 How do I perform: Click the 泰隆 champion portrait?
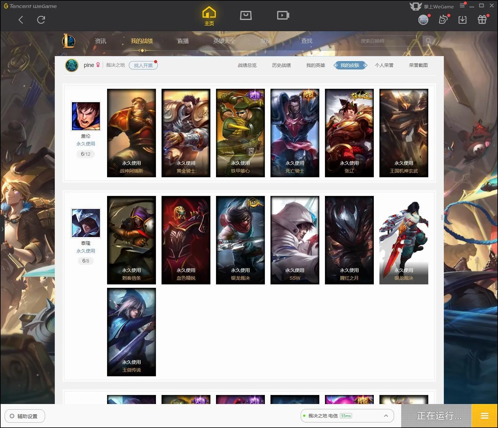point(86,223)
